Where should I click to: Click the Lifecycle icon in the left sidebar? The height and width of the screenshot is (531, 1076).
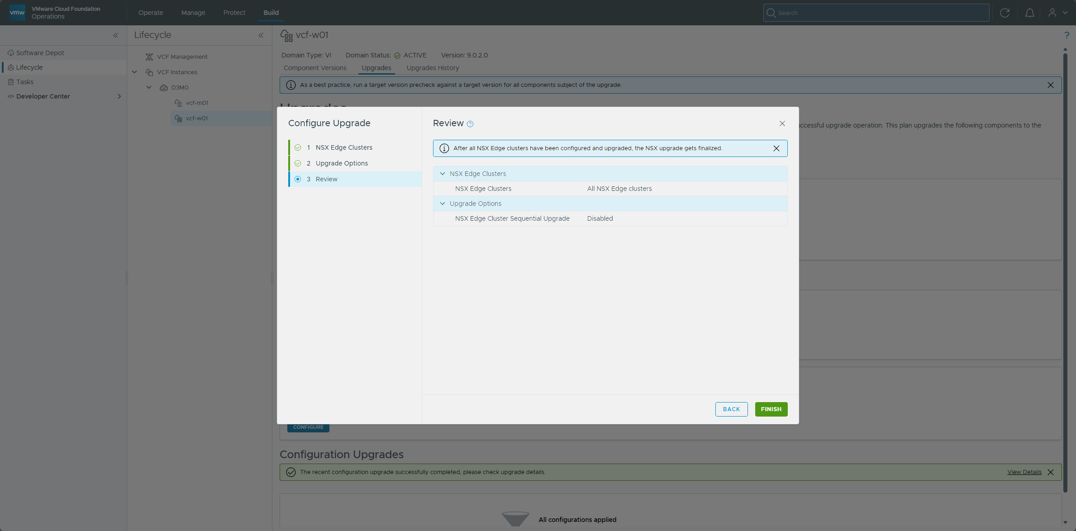pyautogui.click(x=11, y=67)
